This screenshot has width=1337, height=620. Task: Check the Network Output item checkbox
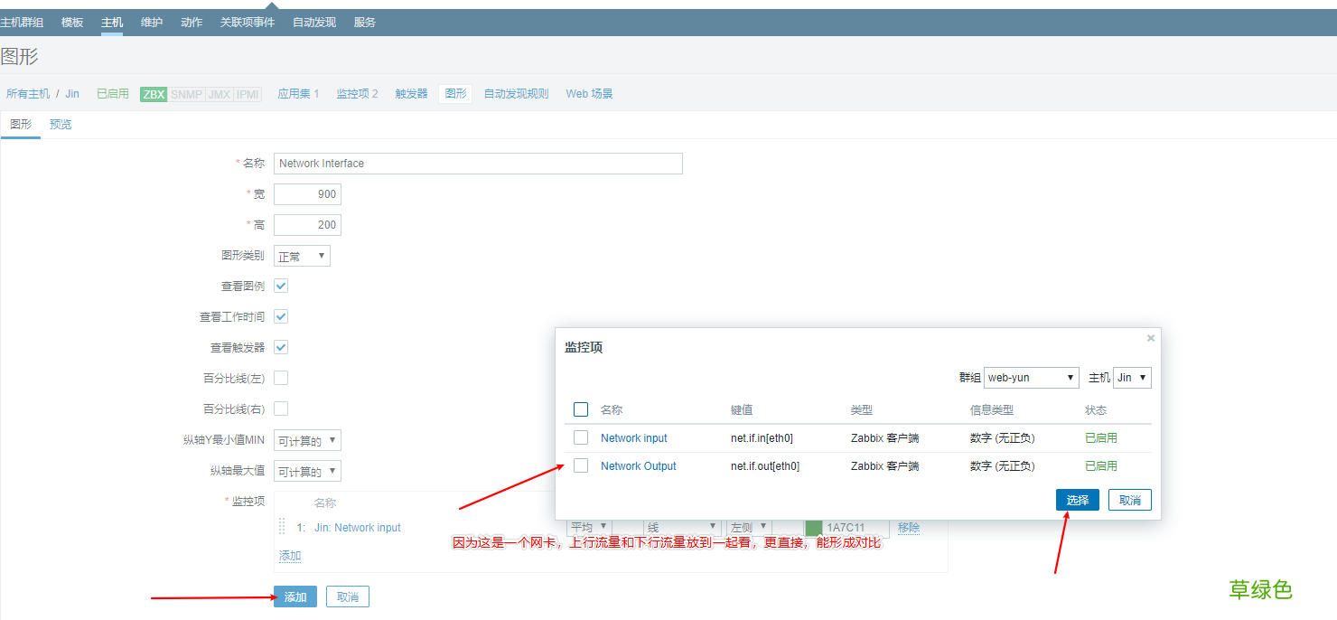580,465
